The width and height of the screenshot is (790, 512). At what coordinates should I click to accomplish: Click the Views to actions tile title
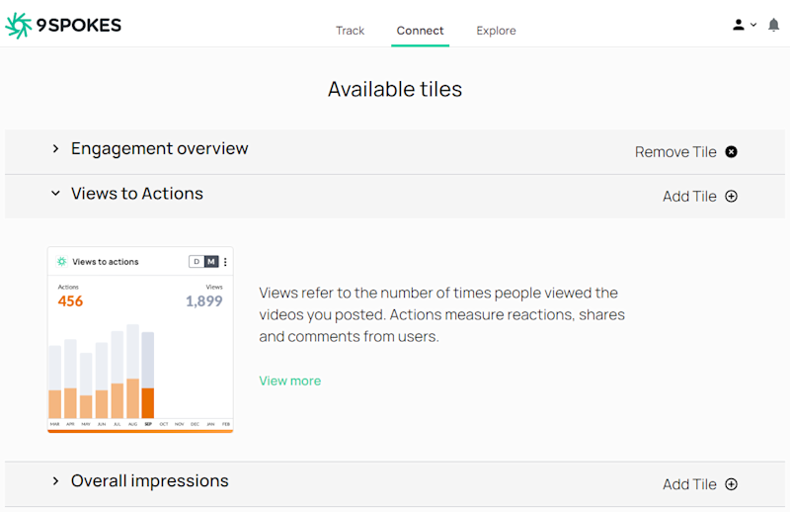pyautogui.click(x=106, y=262)
